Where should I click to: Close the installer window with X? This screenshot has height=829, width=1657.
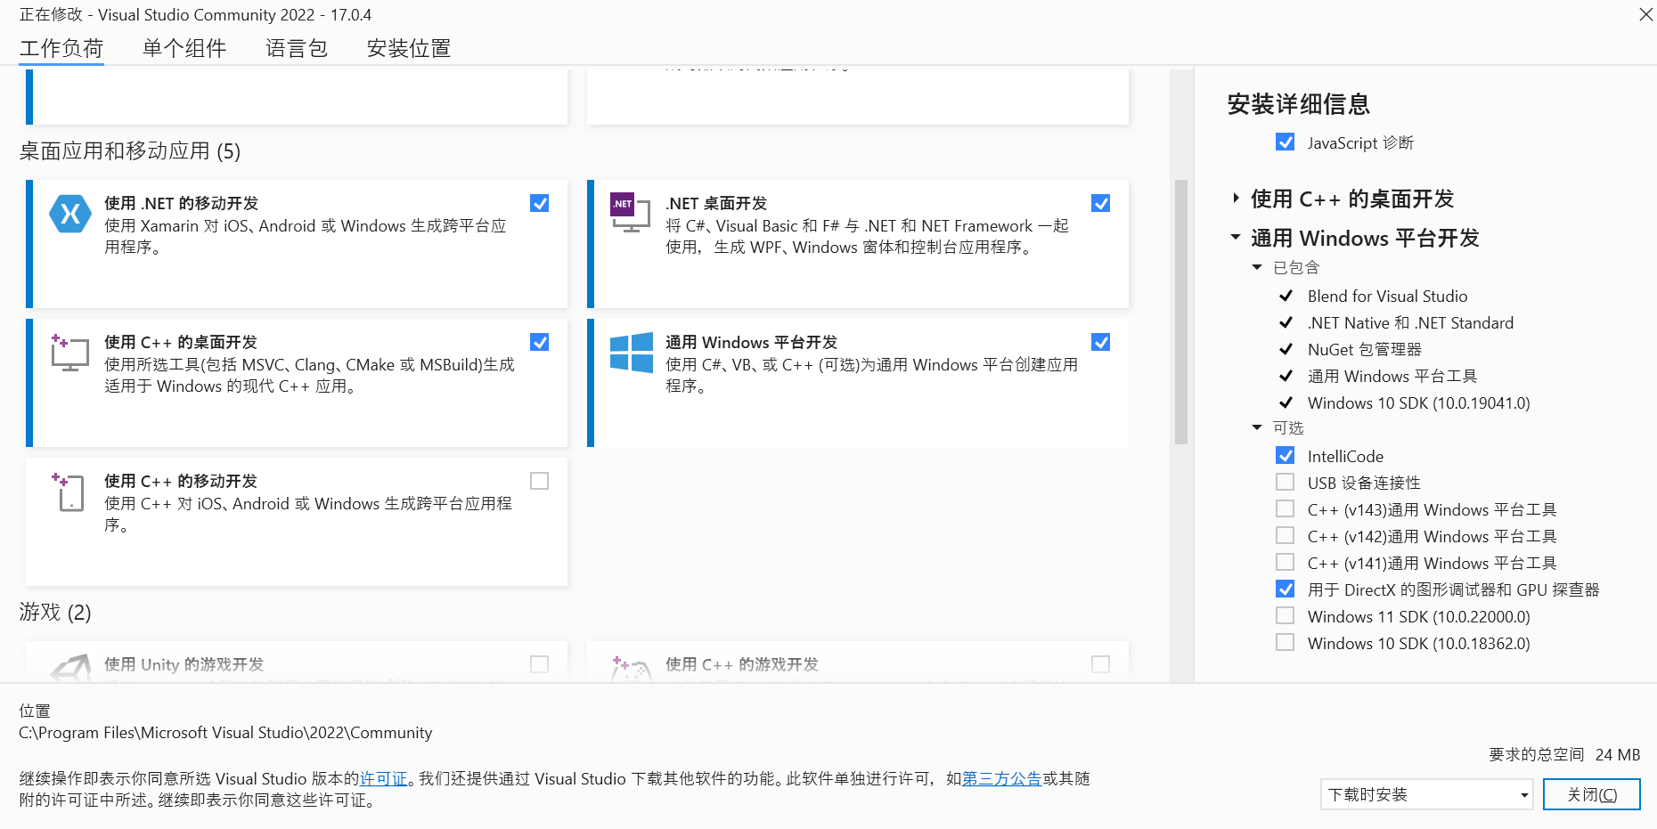click(1645, 14)
